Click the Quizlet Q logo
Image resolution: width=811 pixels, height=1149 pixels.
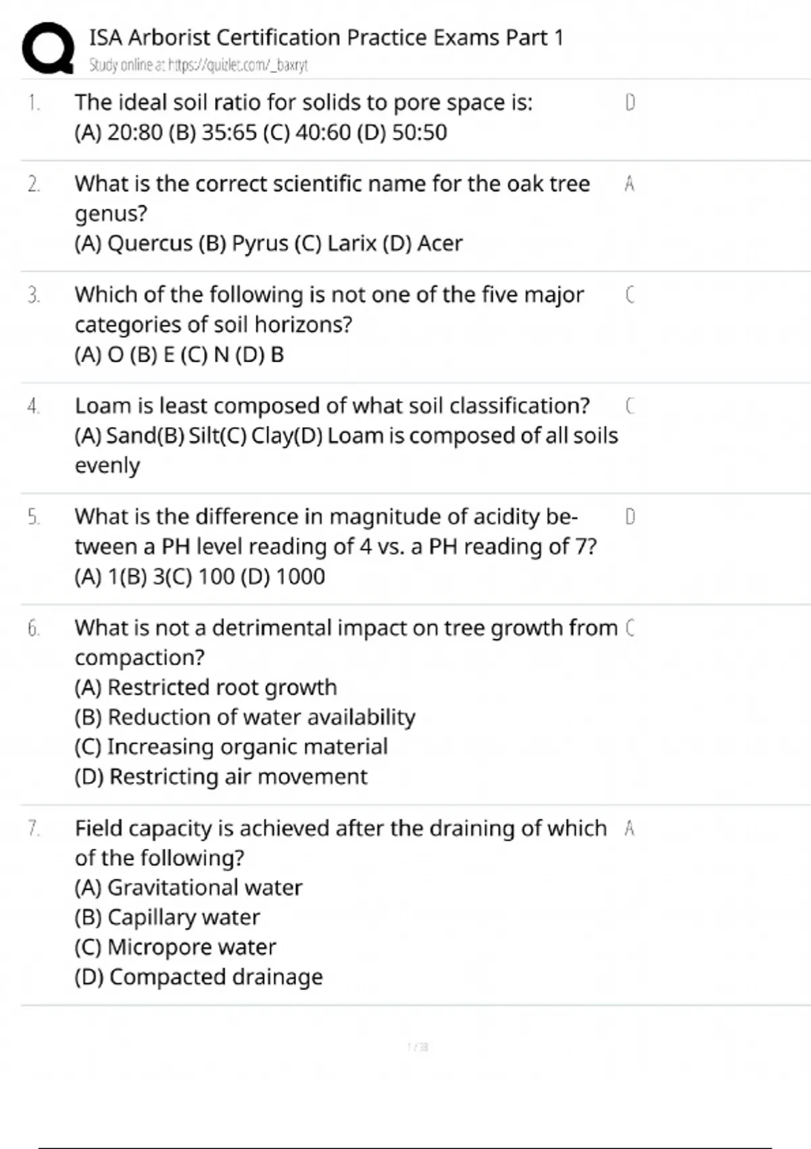click(47, 49)
